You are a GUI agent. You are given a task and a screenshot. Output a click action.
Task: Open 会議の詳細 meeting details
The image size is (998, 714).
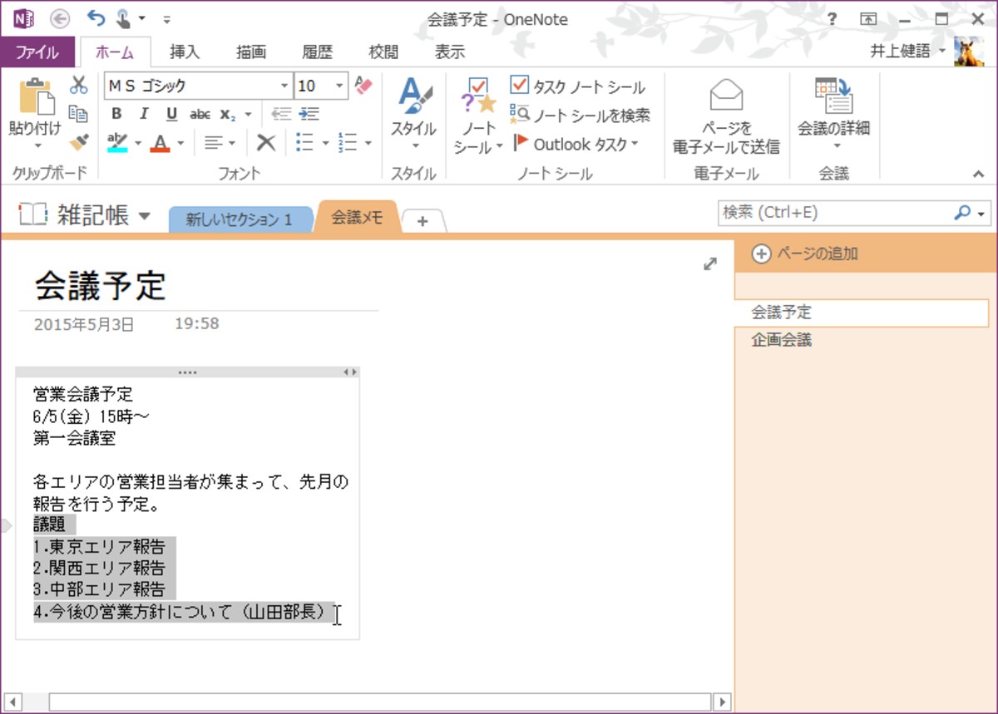833,115
